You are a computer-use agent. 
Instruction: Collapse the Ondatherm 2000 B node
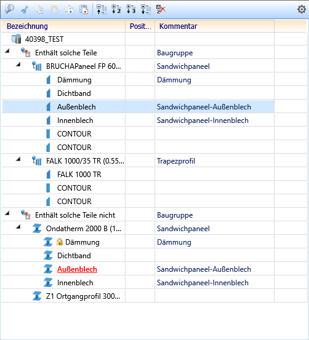[18, 227]
